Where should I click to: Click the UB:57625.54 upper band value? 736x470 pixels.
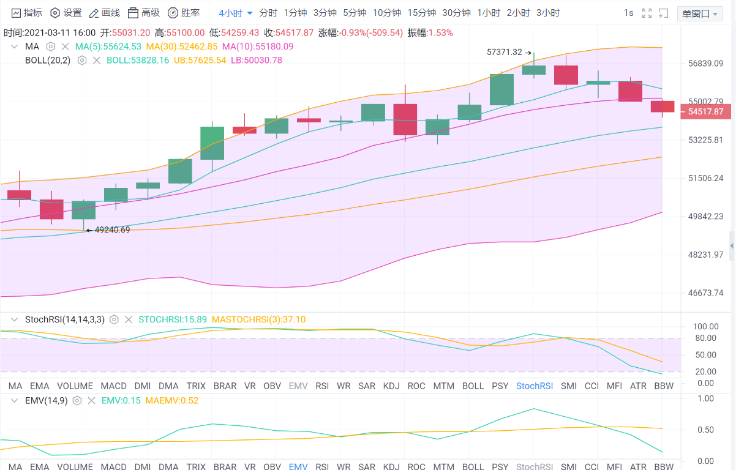click(x=200, y=60)
